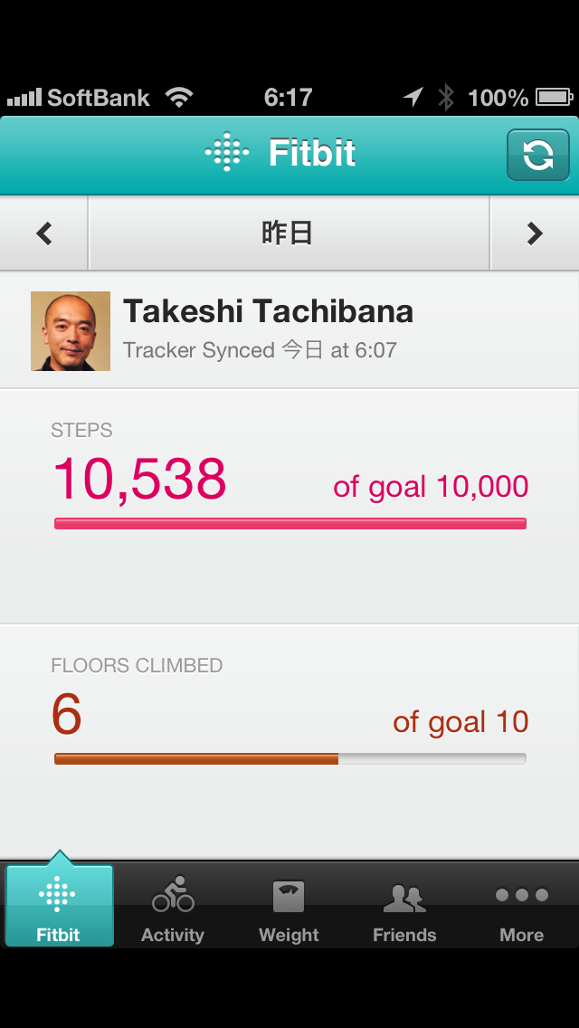Open the Weight scale tab
This screenshot has height=1028, width=579.
pyautogui.click(x=289, y=905)
